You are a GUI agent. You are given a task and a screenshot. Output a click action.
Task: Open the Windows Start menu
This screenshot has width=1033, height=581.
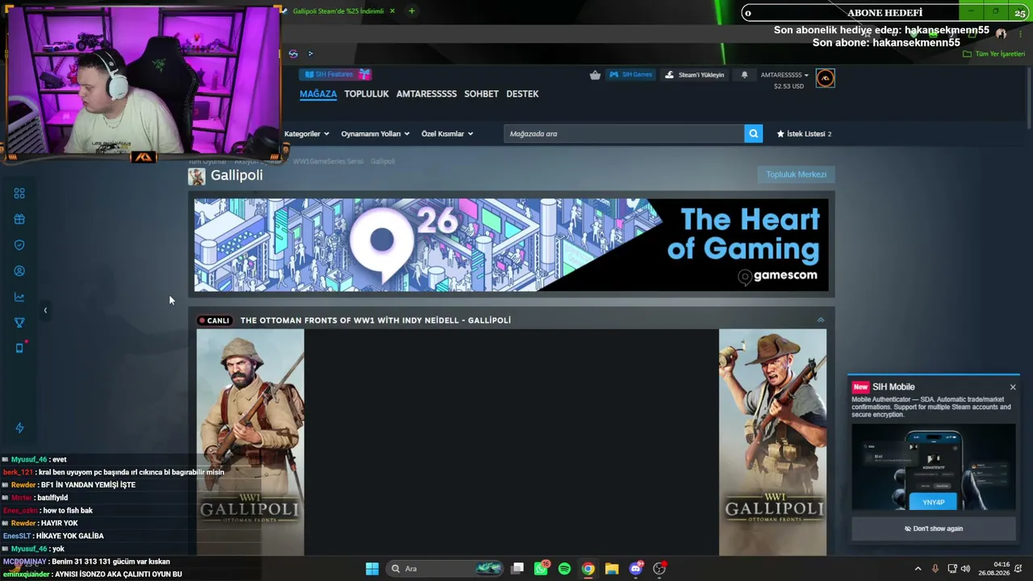point(372,569)
